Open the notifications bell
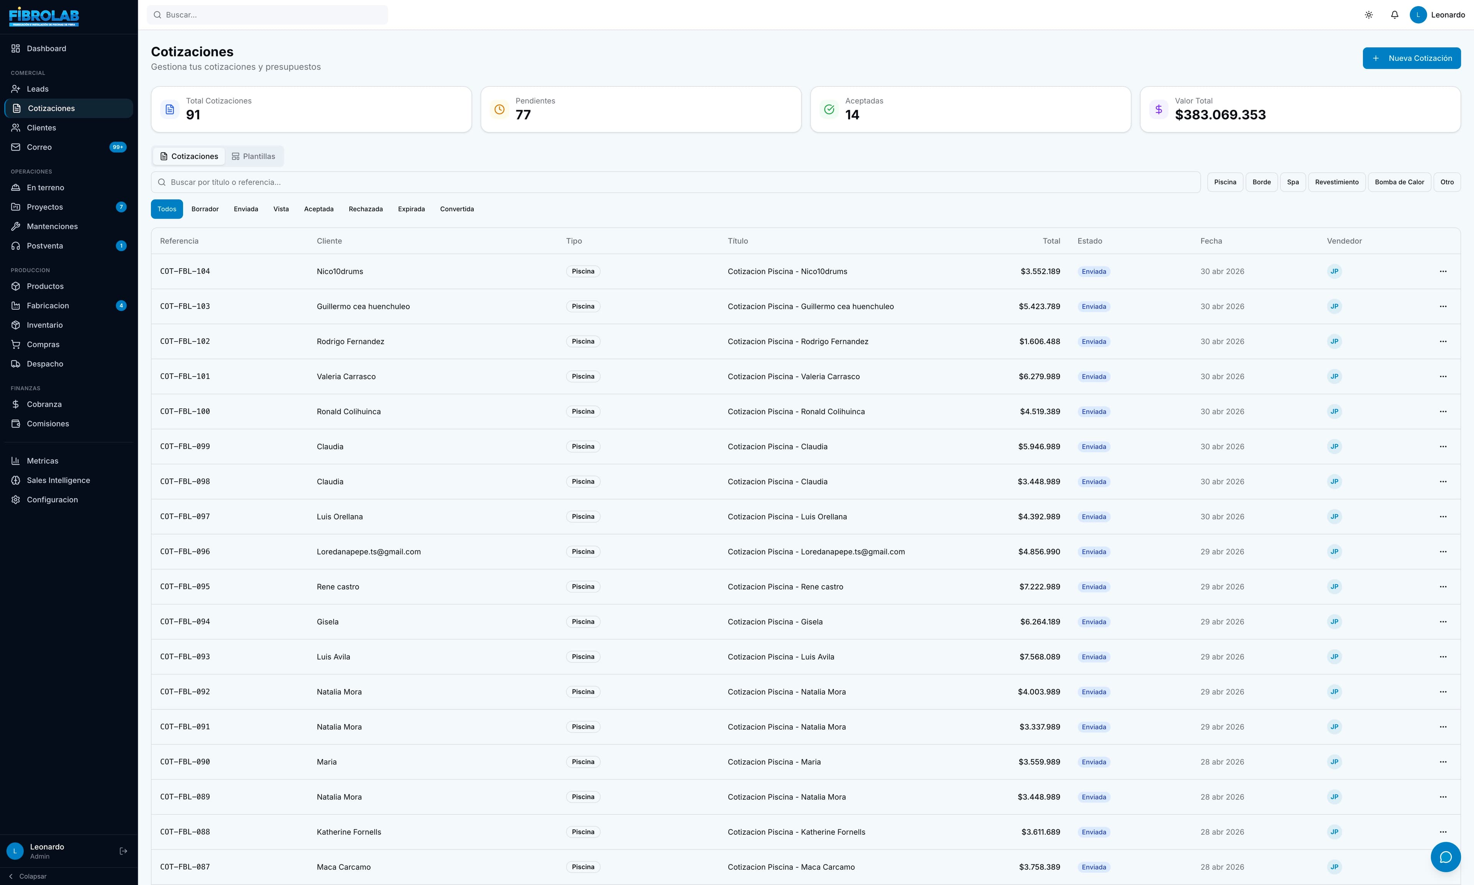The image size is (1474, 885). click(x=1394, y=15)
